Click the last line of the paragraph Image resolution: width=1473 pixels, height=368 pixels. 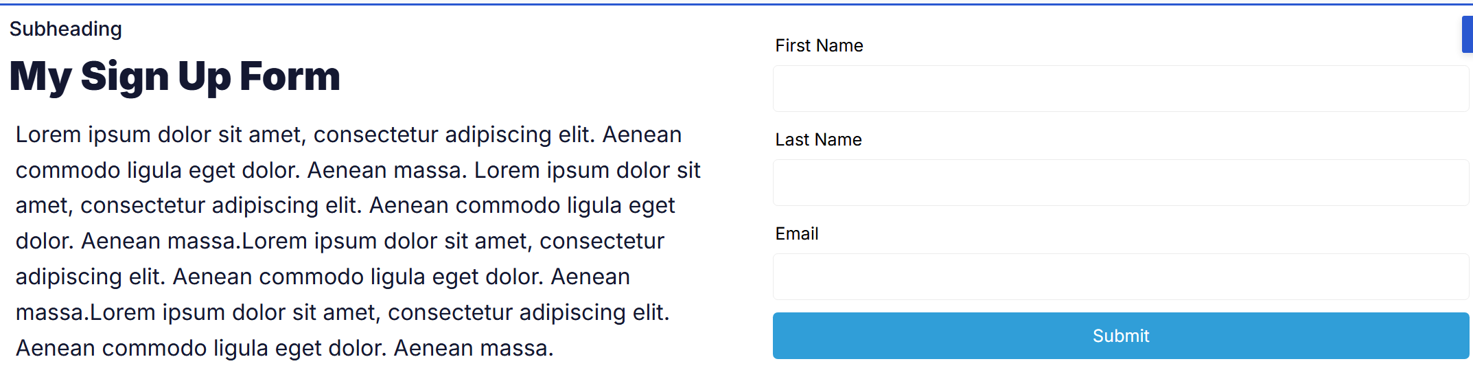pos(284,348)
